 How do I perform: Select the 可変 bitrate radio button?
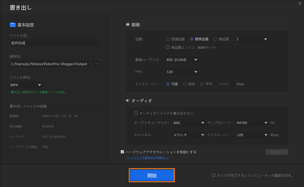(x=168, y=84)
